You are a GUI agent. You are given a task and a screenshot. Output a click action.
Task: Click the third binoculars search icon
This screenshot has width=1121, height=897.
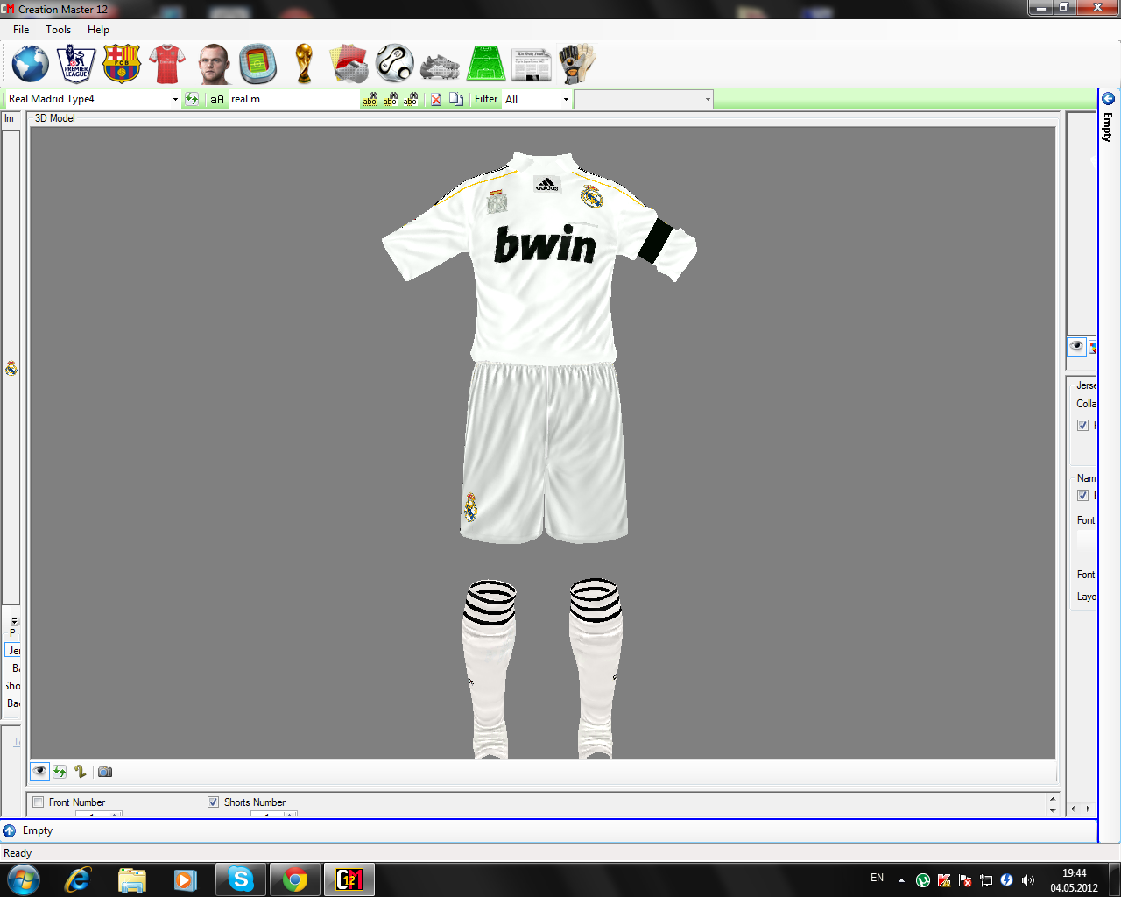(x=411, y=100)
